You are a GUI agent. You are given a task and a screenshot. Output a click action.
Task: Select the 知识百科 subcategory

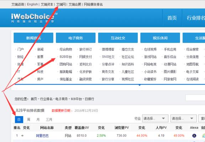128,64
